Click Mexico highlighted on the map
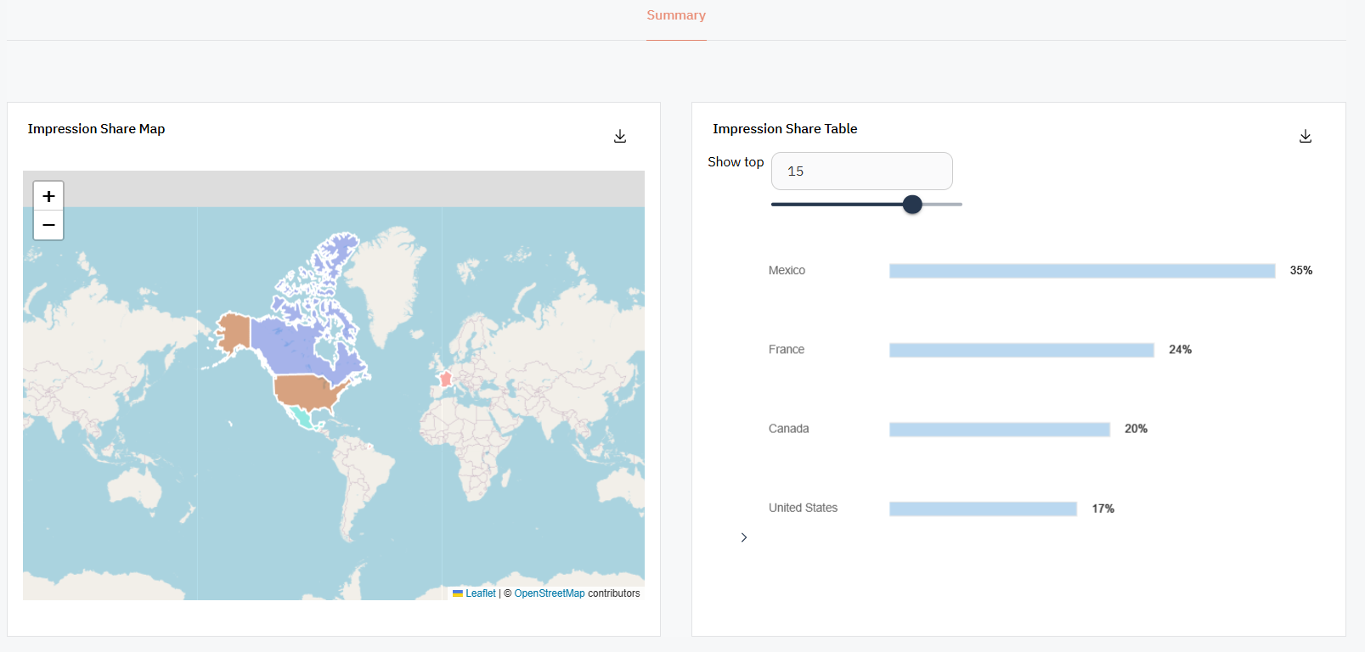Image resolution: width=1365 pixels, height=652 pixels. click(x=301, y=417)
